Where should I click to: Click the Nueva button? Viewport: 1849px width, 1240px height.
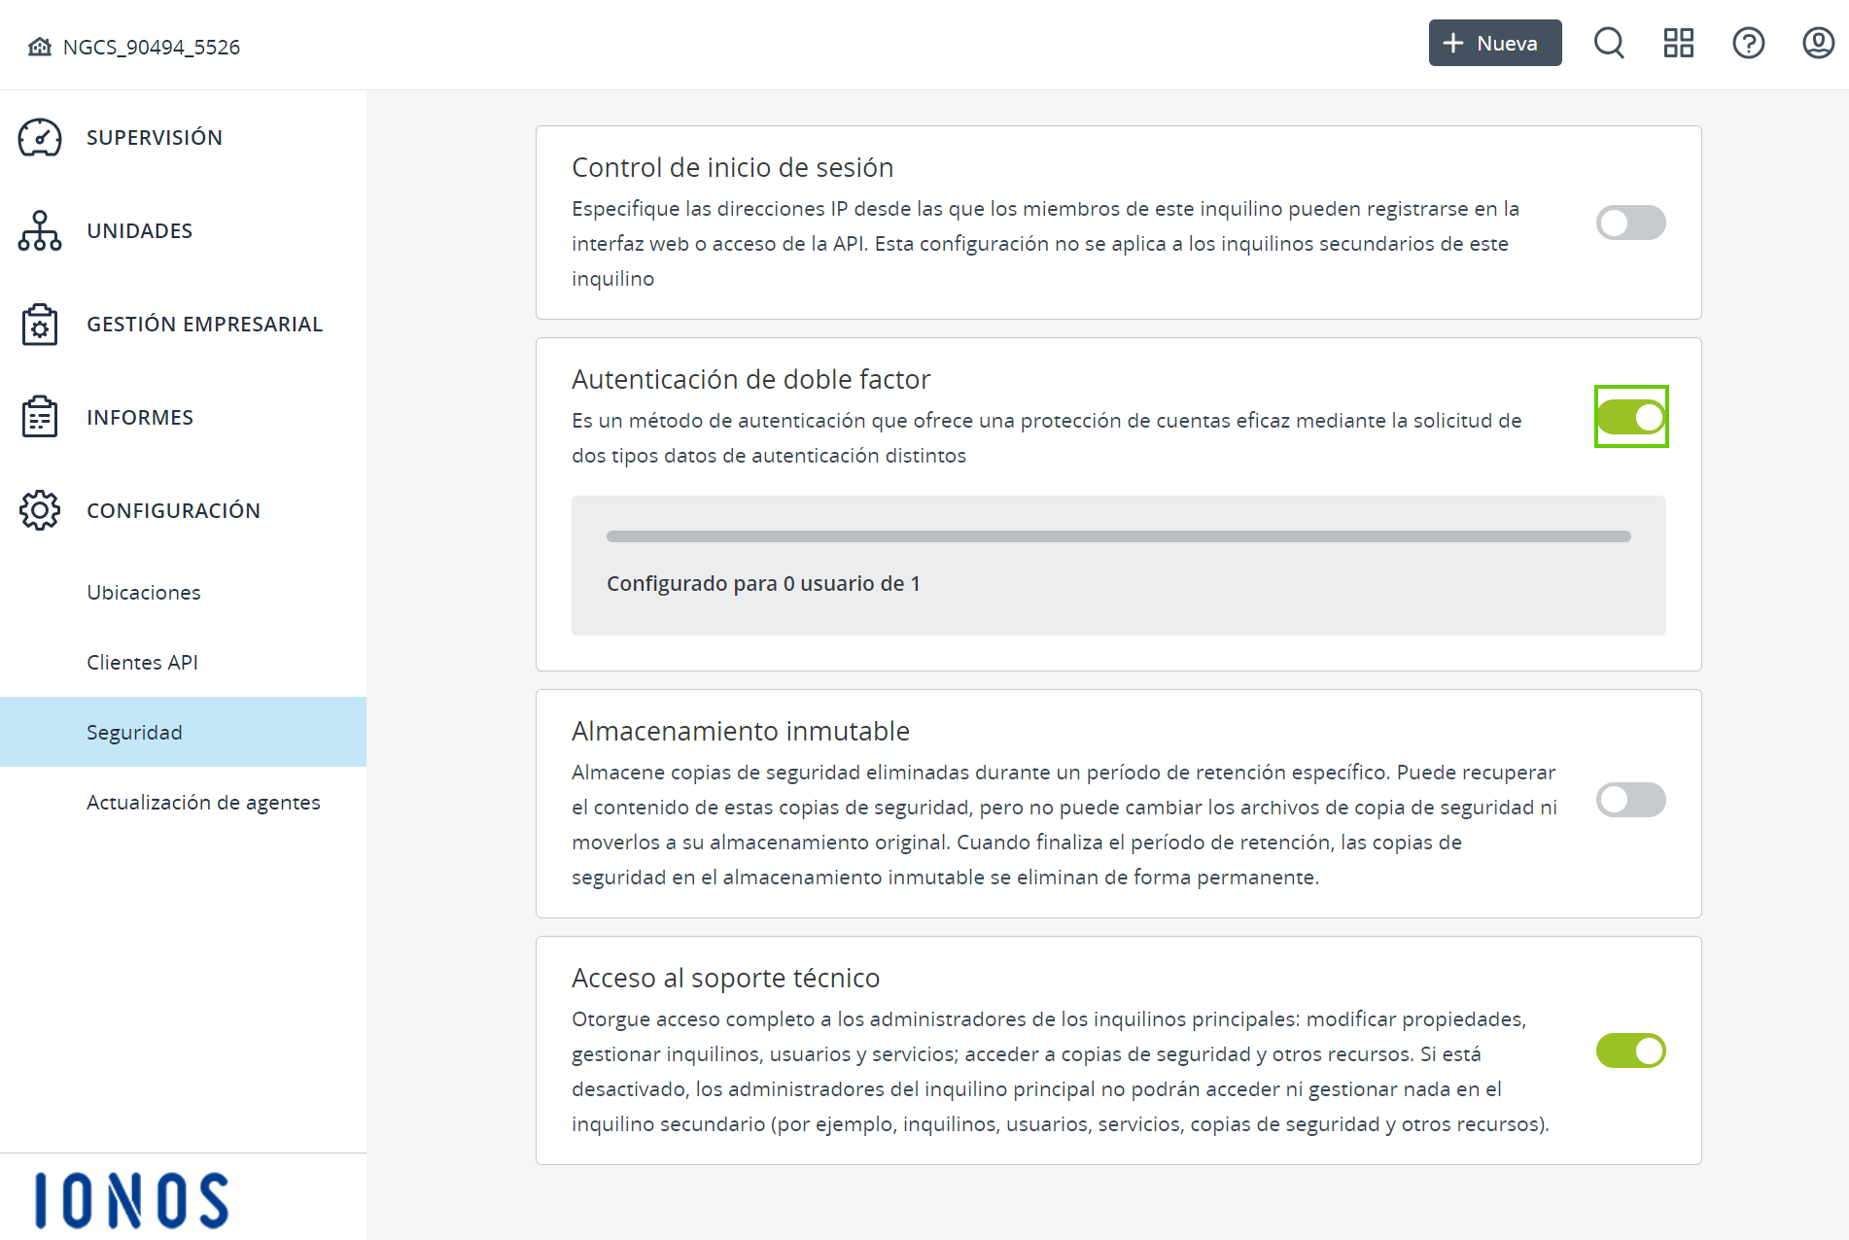click(1495, 43)
